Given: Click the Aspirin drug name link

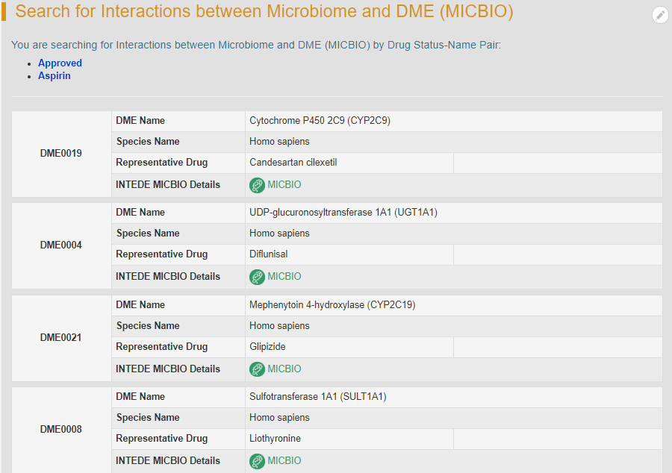Looking at the screenshot, I should coord(55,76).
